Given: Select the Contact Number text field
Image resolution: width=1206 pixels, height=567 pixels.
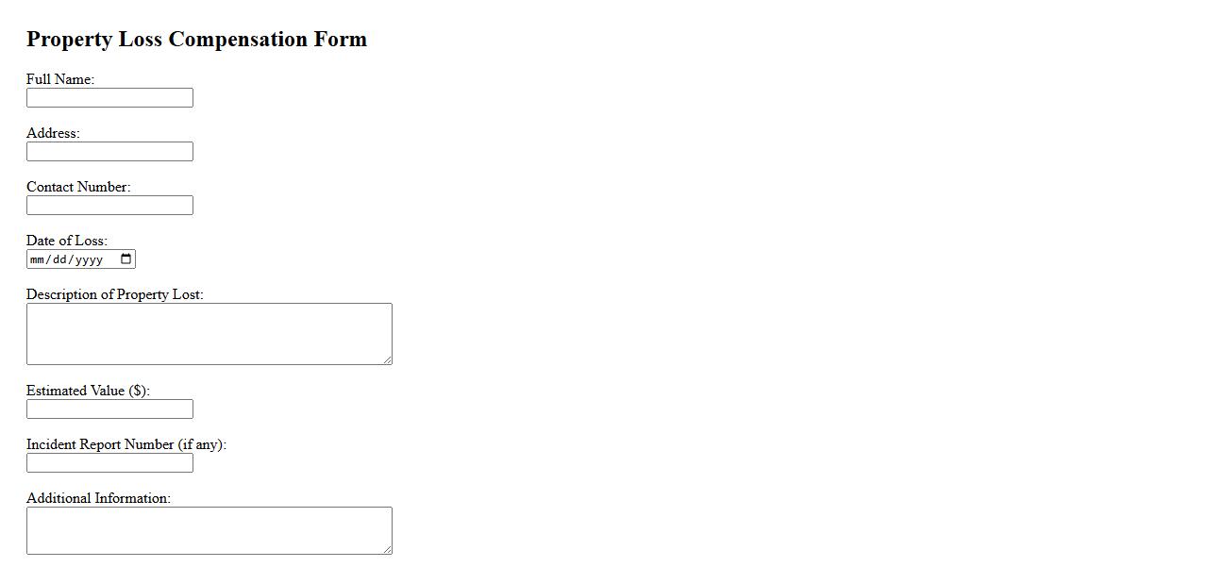Looking at the screenshot, I should 109,206.
